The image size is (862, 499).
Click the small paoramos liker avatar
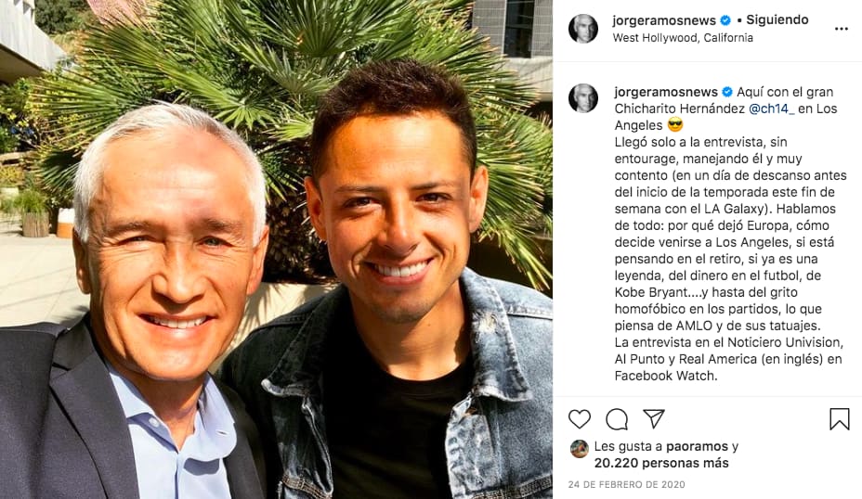click(x=580, y=449)
